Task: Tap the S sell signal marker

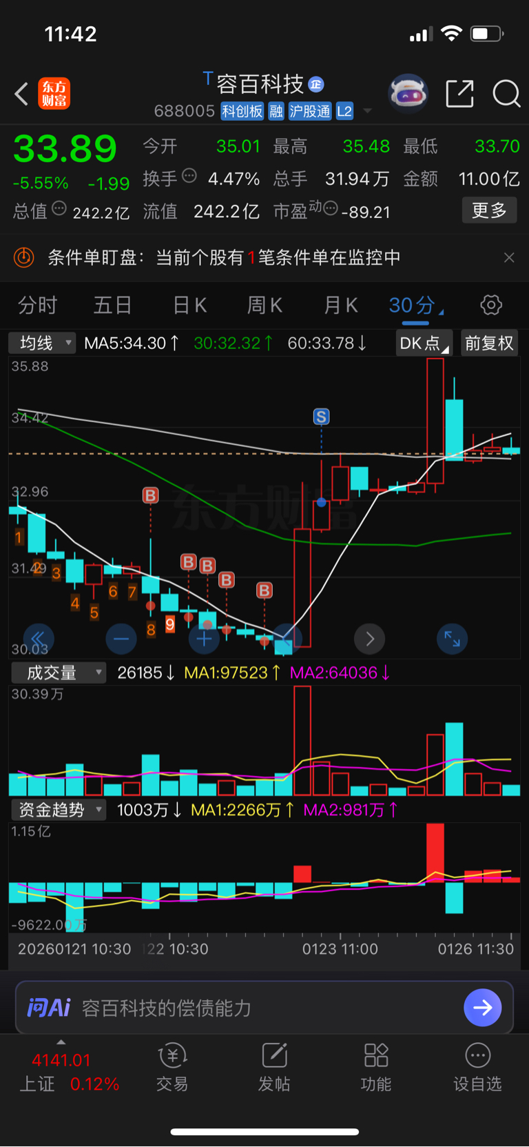Action: point(321,417)
